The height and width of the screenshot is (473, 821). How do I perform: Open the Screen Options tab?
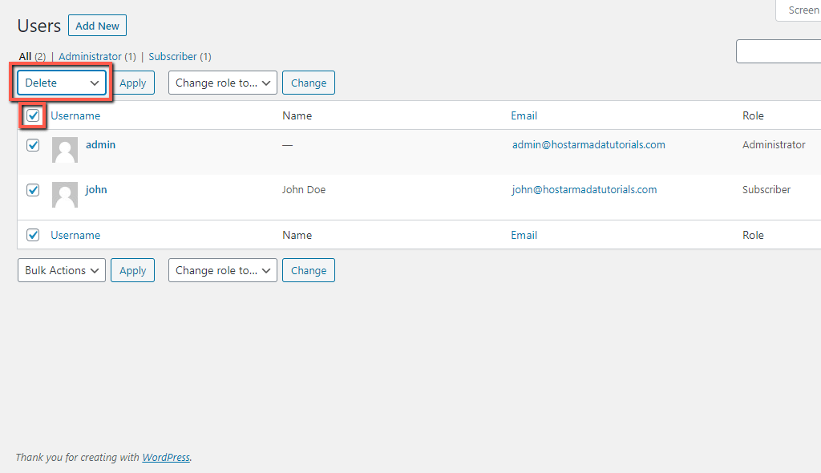point(798,10)
